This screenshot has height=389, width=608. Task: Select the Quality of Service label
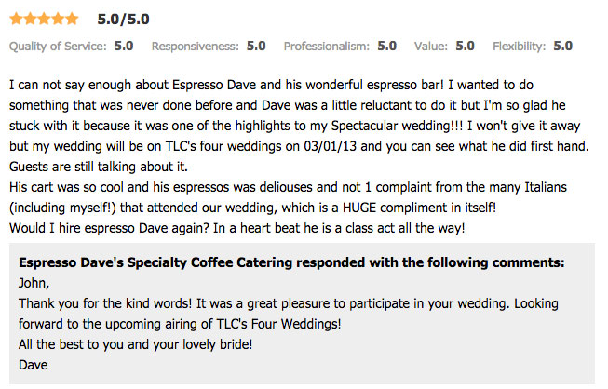pos(57,45)
